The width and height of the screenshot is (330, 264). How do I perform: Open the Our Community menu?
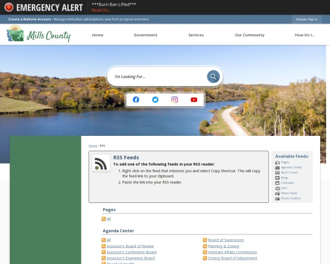[250, 35]
